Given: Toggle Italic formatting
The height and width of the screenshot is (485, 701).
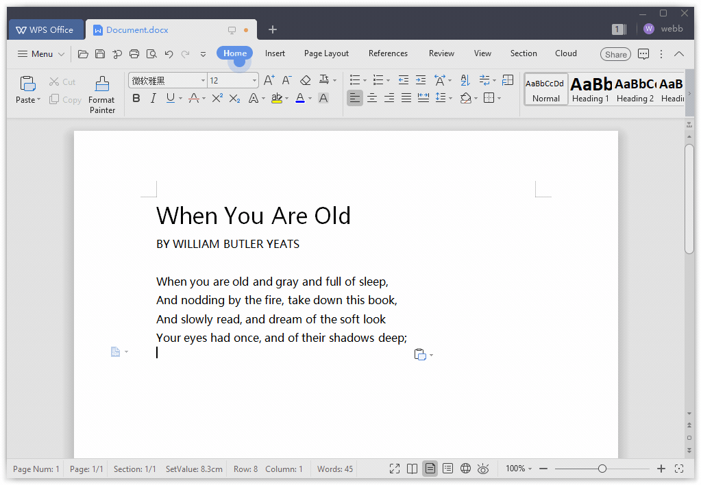Looking at the screenshot, I should (x=153, y=98).
